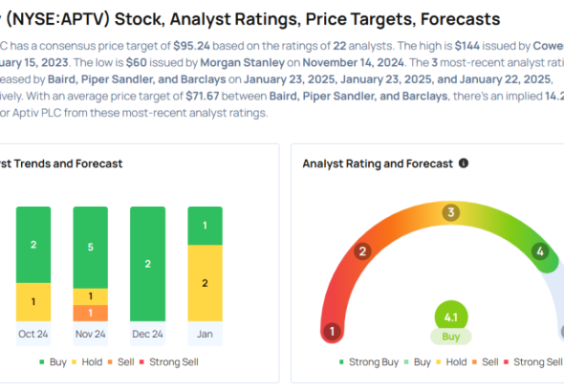Click the info icon beside Analyst Rating and Forecast
The image size is (564, 392).
464,163
